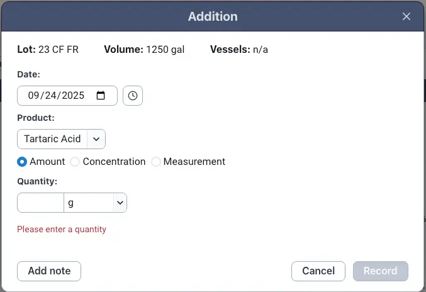Click the Vessels value n/a

tap(261, 50)
